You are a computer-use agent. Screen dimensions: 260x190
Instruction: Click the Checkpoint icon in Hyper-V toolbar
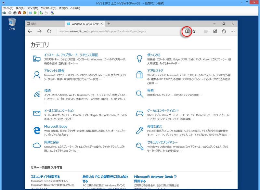coord(41,13)
